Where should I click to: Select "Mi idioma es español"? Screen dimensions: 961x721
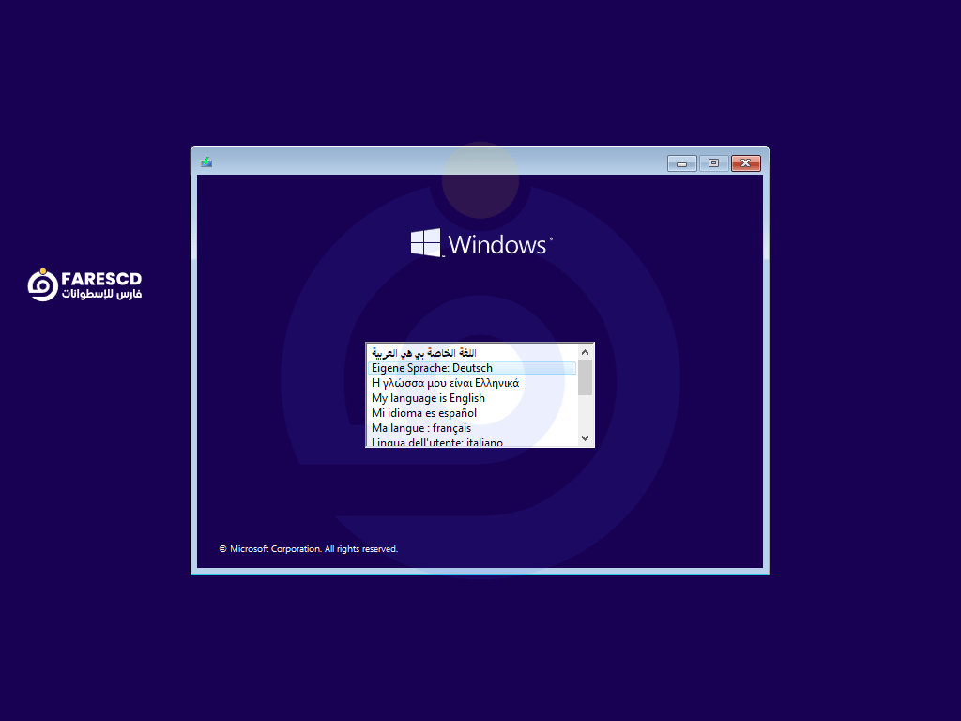pos(472,413)
